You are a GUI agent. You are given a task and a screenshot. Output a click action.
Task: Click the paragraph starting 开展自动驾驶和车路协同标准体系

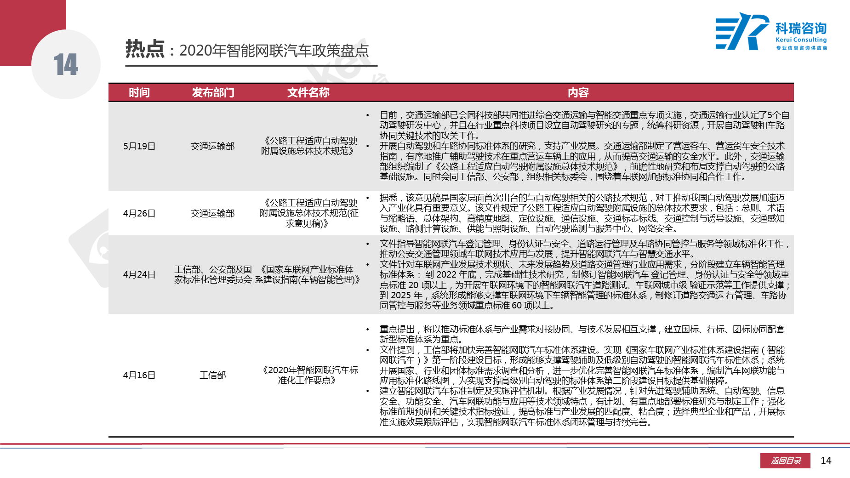[x=582, y=161]
